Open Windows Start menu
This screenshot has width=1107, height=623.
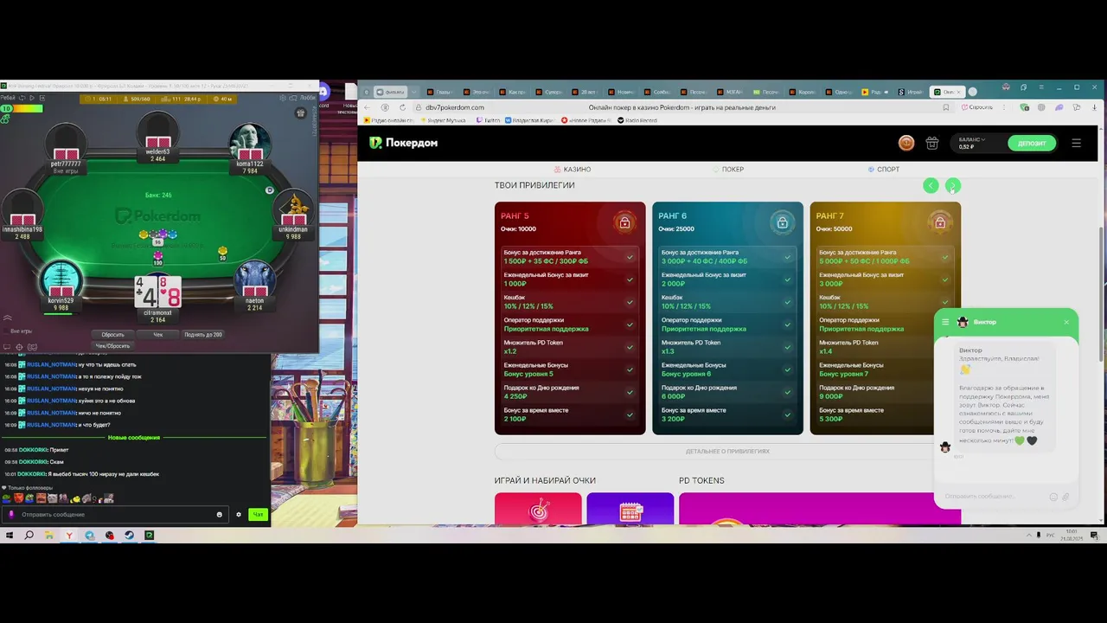[x=10, y=536]
